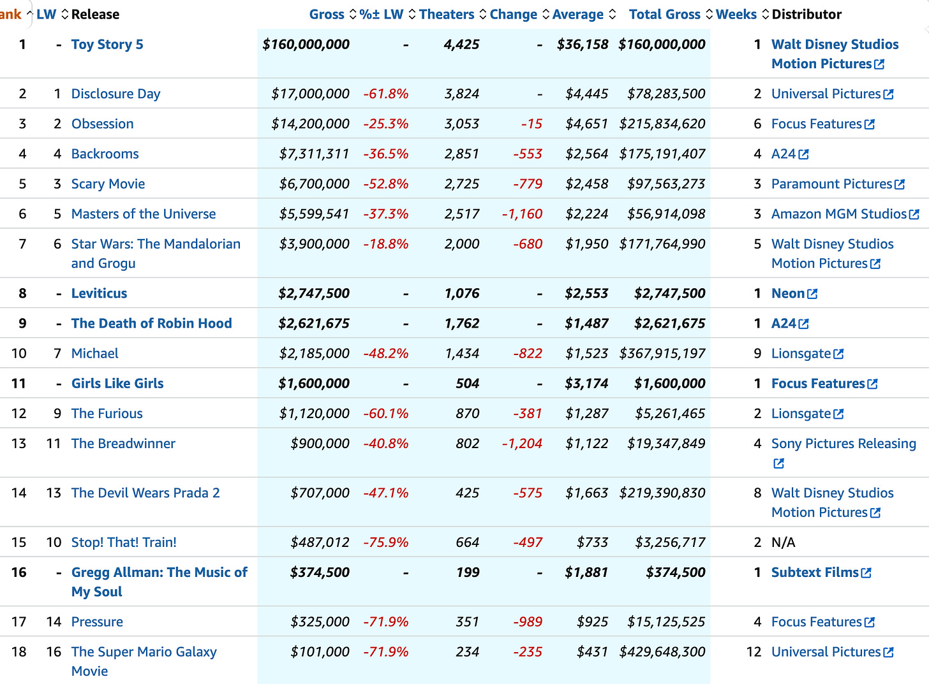Open Girls Like Girls release link
This screenshot has width=929, height=684.
point(117,383)
